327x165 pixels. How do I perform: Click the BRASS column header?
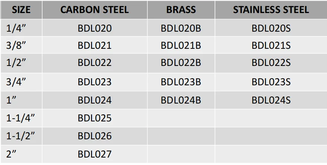pyautogui.click(x=181, y=10)
